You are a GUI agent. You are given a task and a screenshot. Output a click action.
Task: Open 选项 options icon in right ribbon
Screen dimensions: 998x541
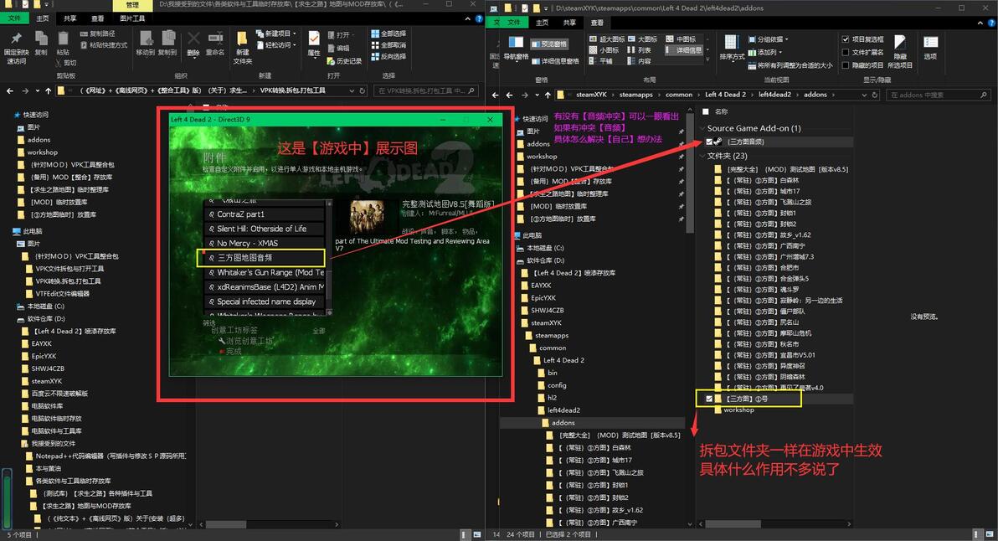point(930,43)
